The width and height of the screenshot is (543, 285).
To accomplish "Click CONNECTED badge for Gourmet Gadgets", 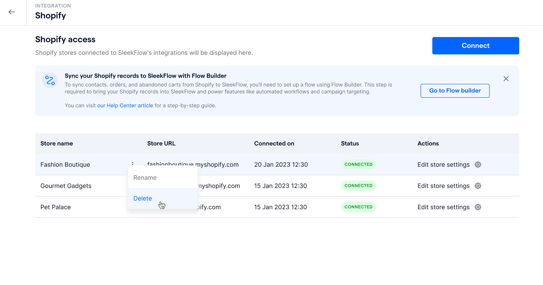I will coord(358,186).
